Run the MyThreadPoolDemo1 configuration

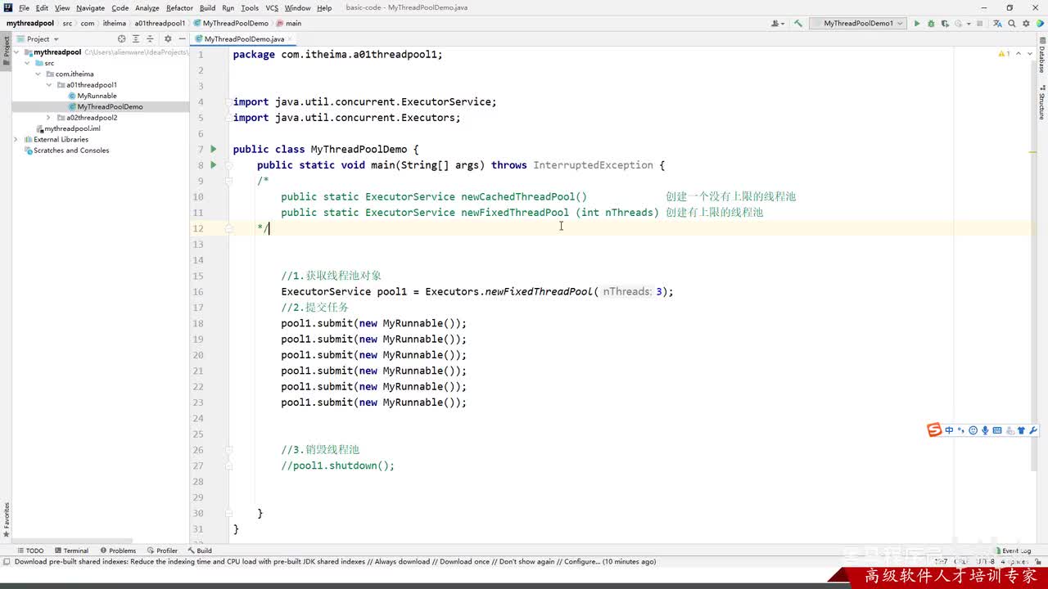917,24
